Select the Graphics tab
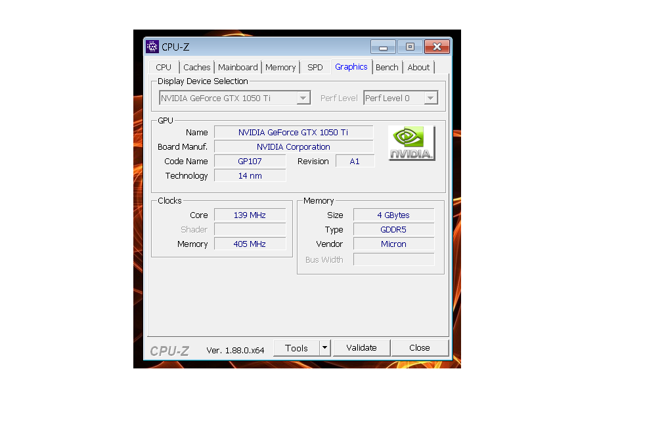 tap(351, 67)
